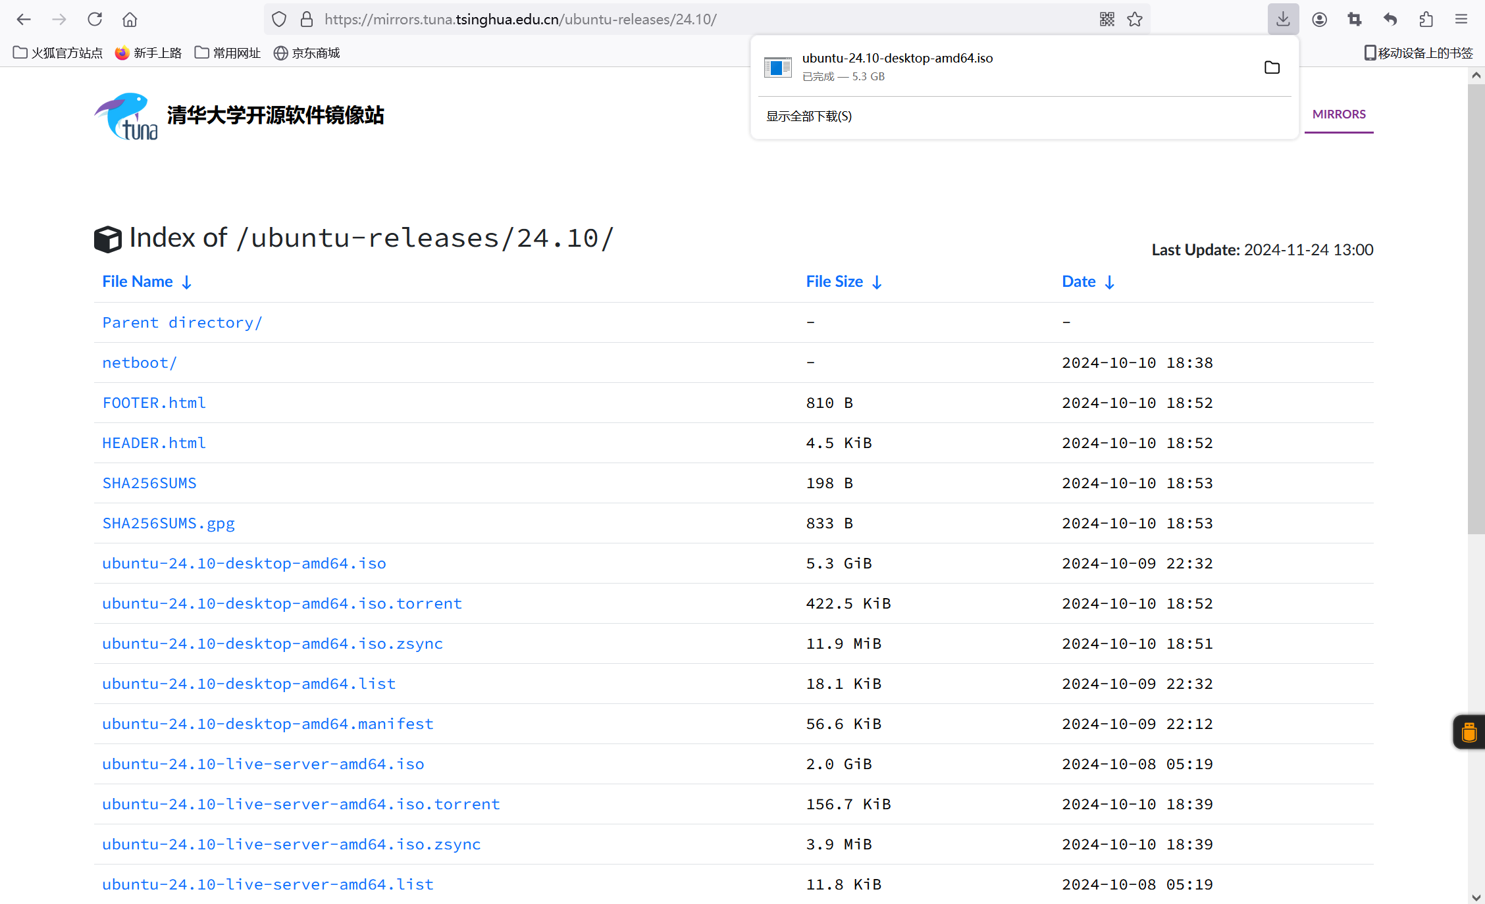The image size is (1485, 904).
Task: Click the 422.5 KiB size value
Action: pyautogui.click(x=848, y=603)
